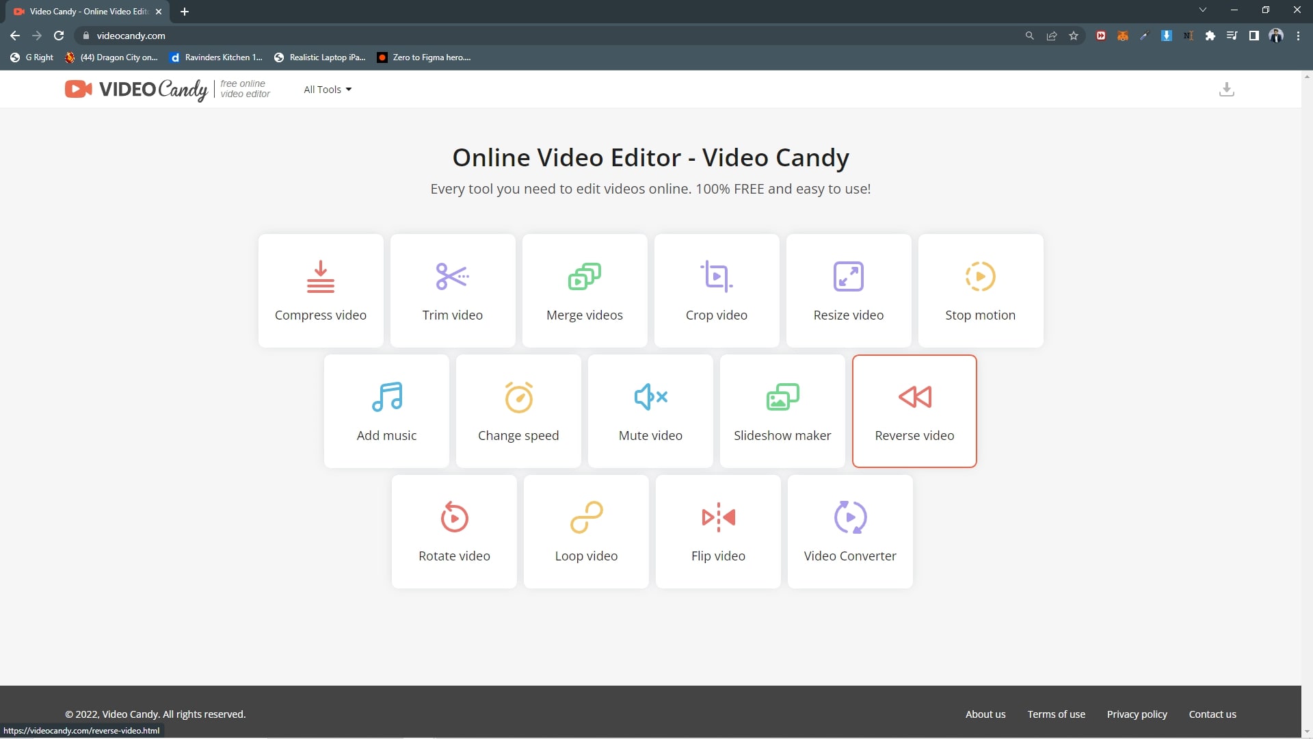Image resolution: width=1313 pixels, height=739 pixels.
Task: Click the download icon in site header
Action: (1226, 90)
